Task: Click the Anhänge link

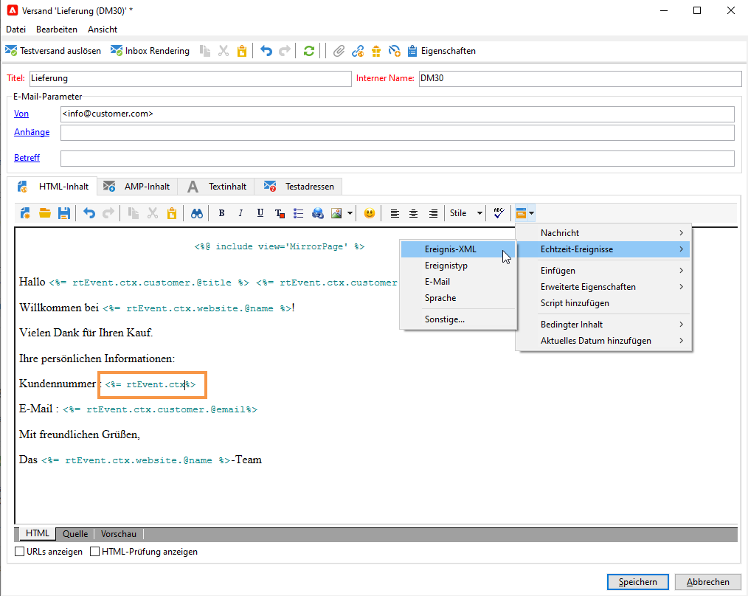Action: 32,132
